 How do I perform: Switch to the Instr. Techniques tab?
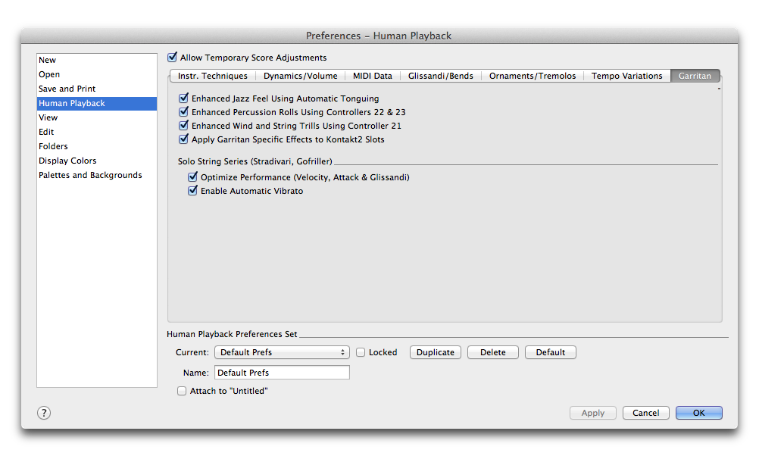coord(212,76)
